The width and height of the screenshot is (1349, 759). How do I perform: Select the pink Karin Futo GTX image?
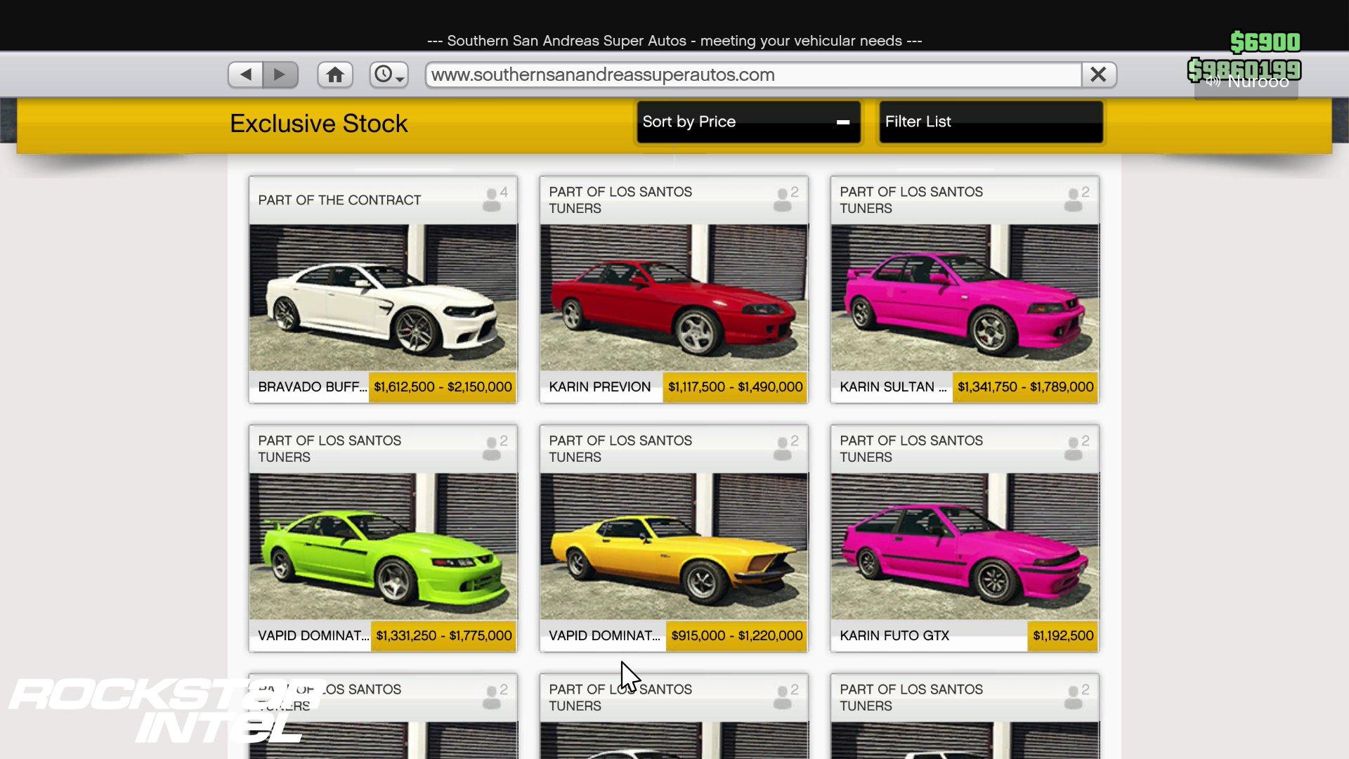pyautogui.click(x=965, y=546)
